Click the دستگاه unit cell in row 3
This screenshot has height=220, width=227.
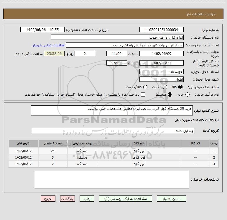(82, 164)
